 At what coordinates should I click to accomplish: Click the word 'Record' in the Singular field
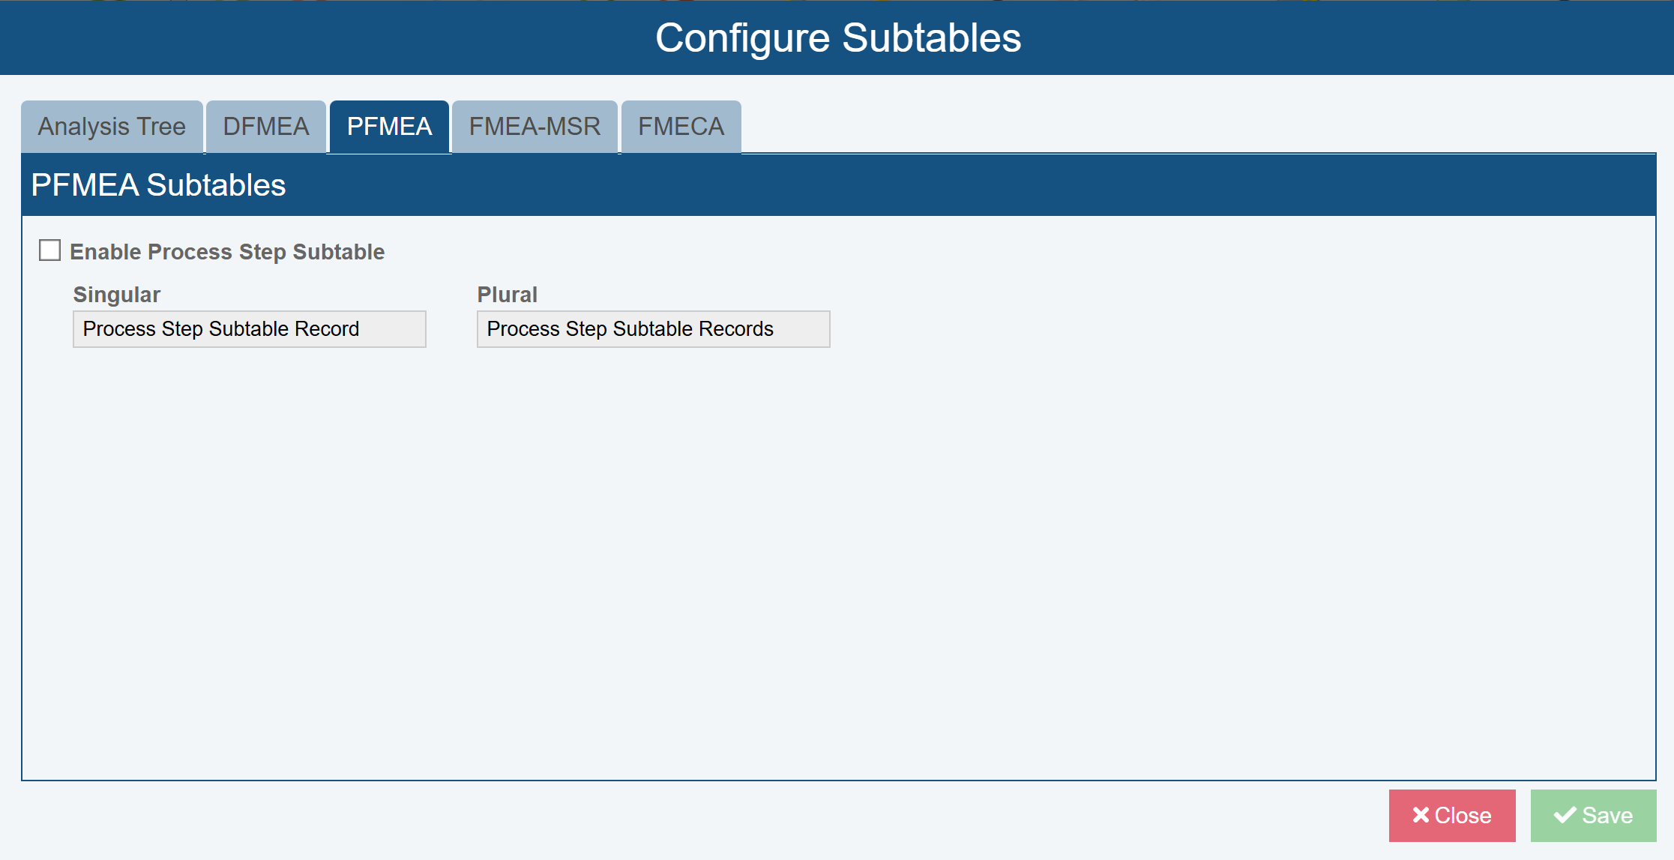click(x=327, y=329)
